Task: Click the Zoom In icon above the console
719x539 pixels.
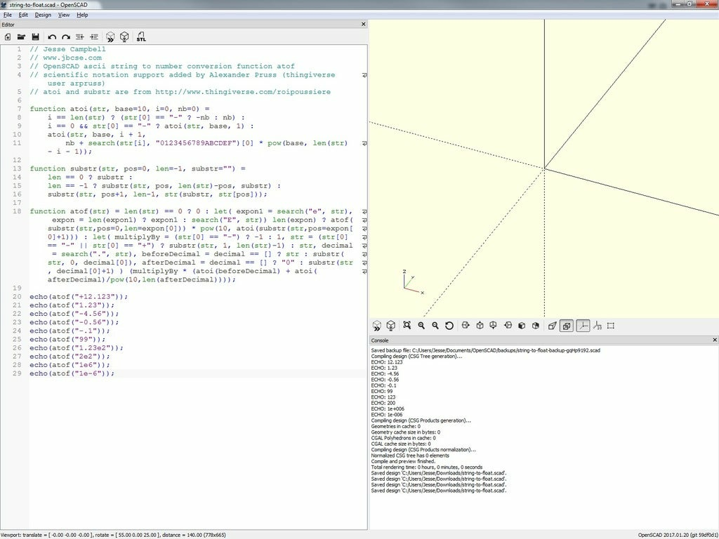Action: coord(421,325)
